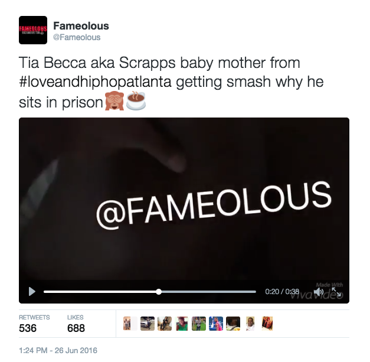The image size is (370, 362).
Task: Click the first liker avatar thumbnail
Action: coord(130,324)
